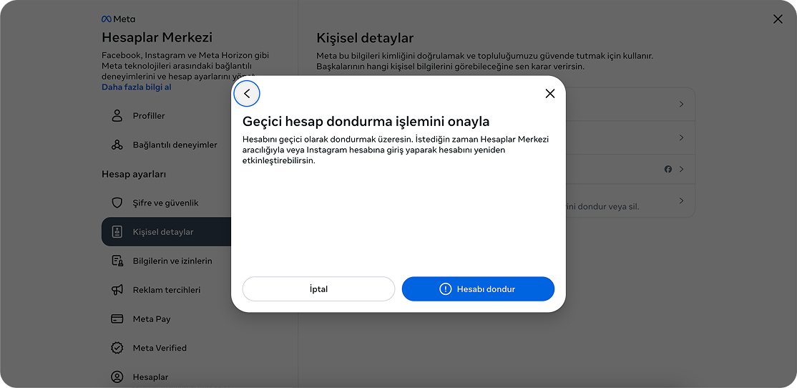This screenshot has height=388, width=797.
Task: Click the paragraph starting 'Hesabını geçici olarak dondurmak'
Action: pyautogui.click(x=396, y=150)
